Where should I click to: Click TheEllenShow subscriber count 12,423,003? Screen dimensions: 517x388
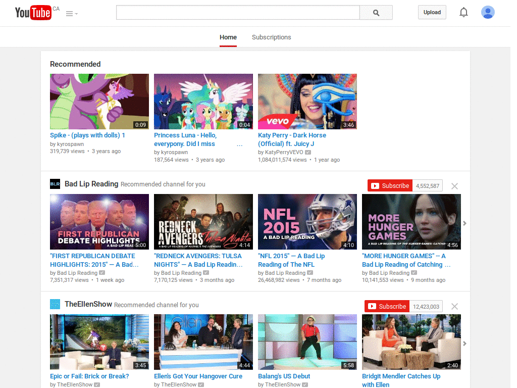[426, 306]
